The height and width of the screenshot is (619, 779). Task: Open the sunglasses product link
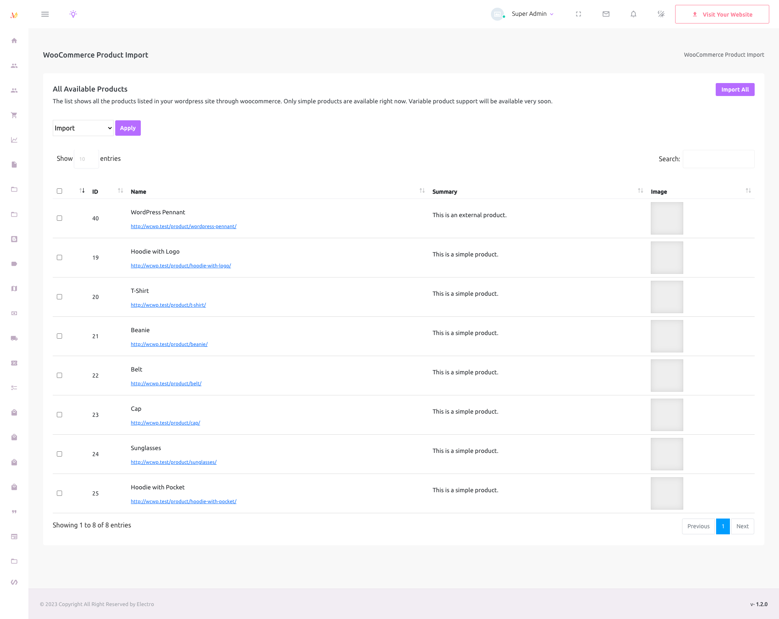[174, 462]
